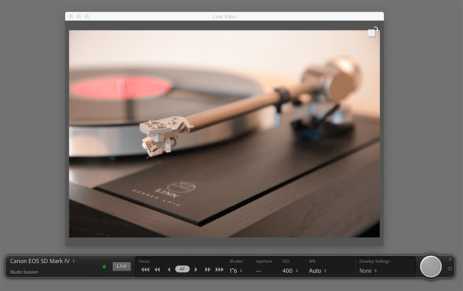Open Develop Settings None dropdown
463x291 pixels.
pos(368,271)
